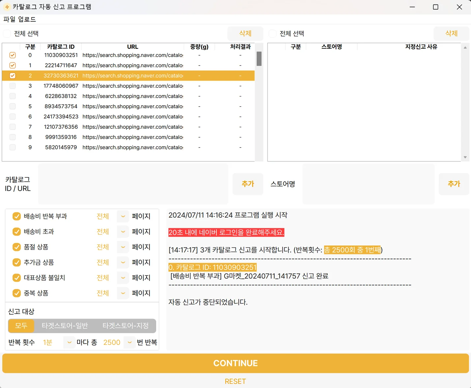Click the CONTINUE button
471x388 pixels.
tap(235, 363)
